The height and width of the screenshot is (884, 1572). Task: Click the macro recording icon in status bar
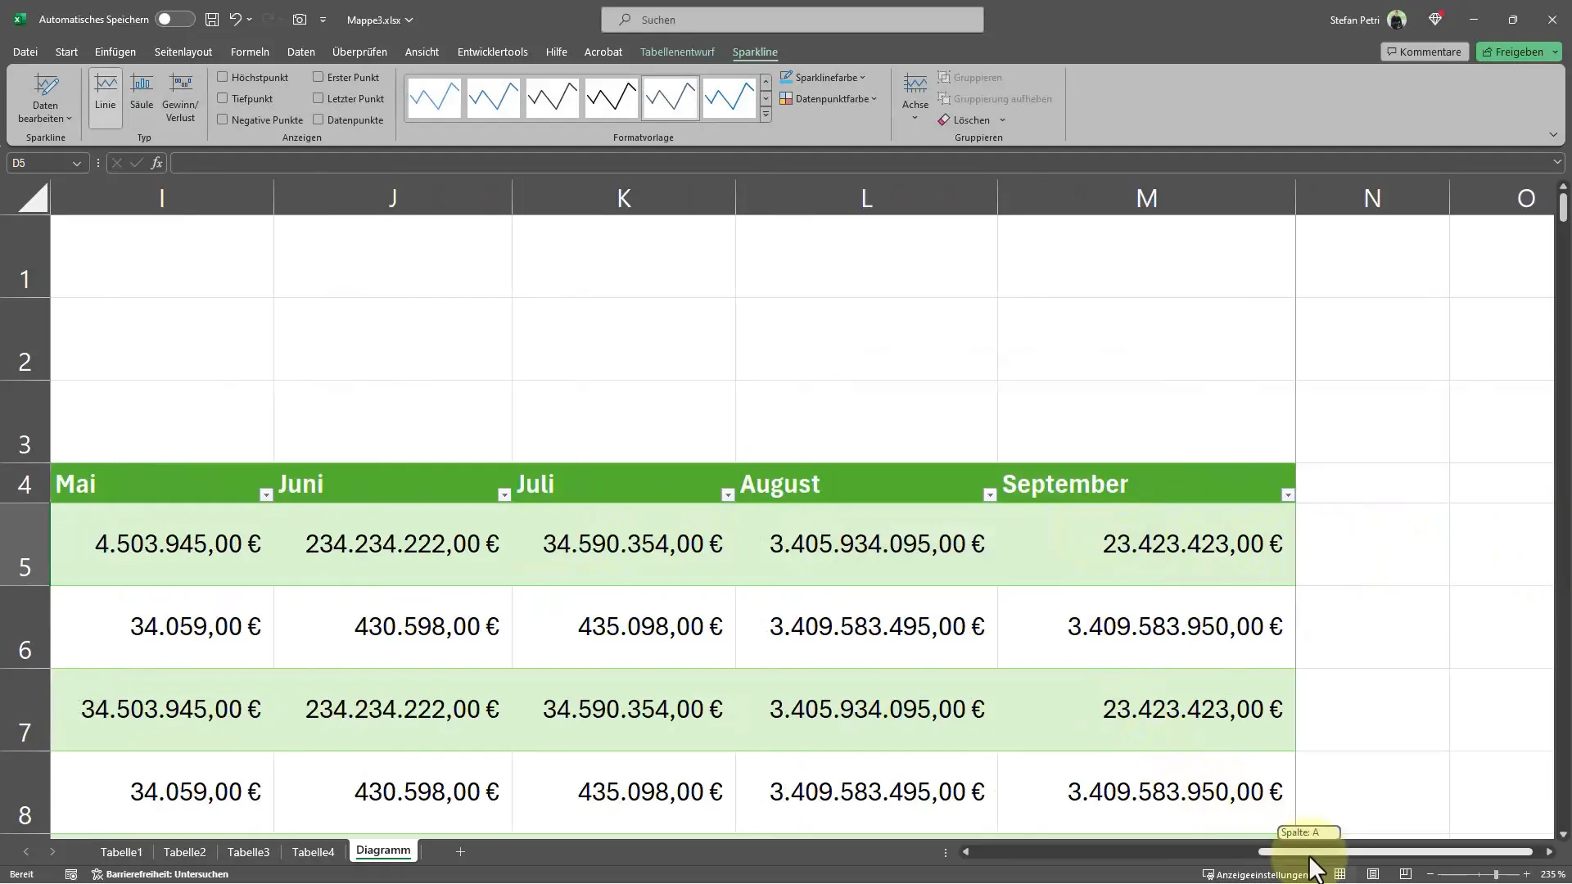[x=71, y=874]
